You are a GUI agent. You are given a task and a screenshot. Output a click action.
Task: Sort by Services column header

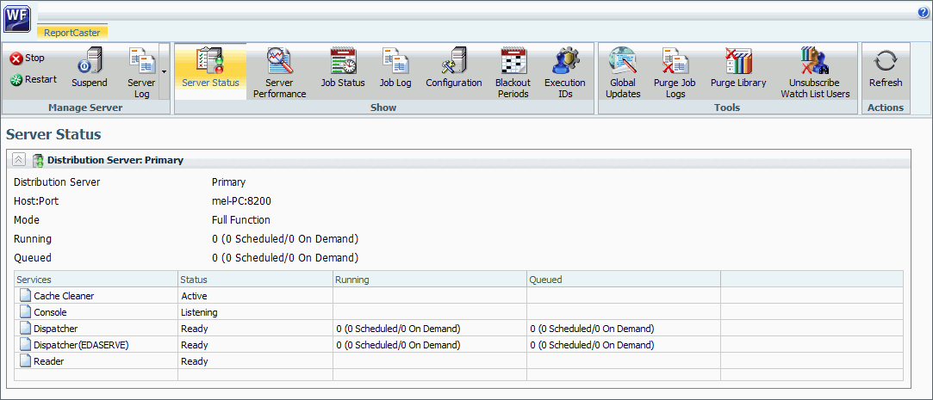96,280
